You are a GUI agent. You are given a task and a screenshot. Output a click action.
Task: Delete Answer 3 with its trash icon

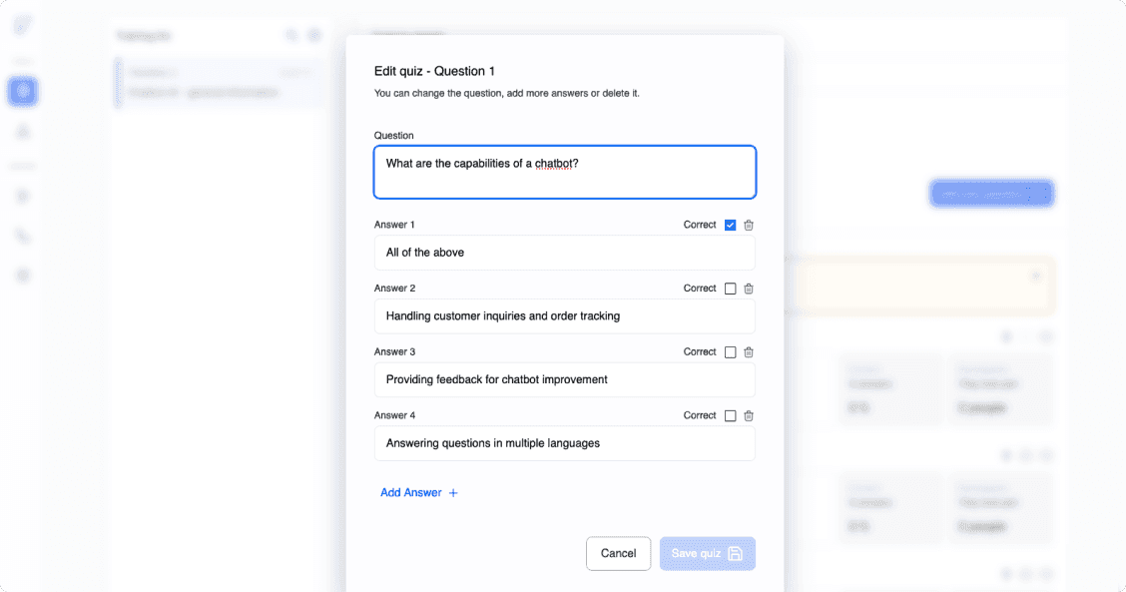(x=749, y=352)
